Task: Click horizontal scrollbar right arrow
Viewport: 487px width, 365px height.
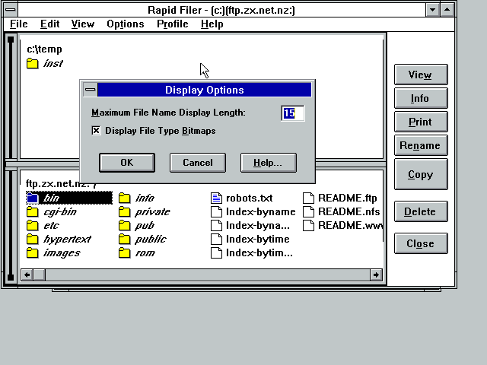Action: click(x=376, y=275)
